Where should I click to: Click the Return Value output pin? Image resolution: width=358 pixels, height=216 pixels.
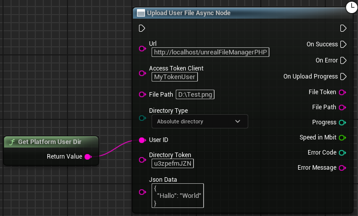[88, 157]
